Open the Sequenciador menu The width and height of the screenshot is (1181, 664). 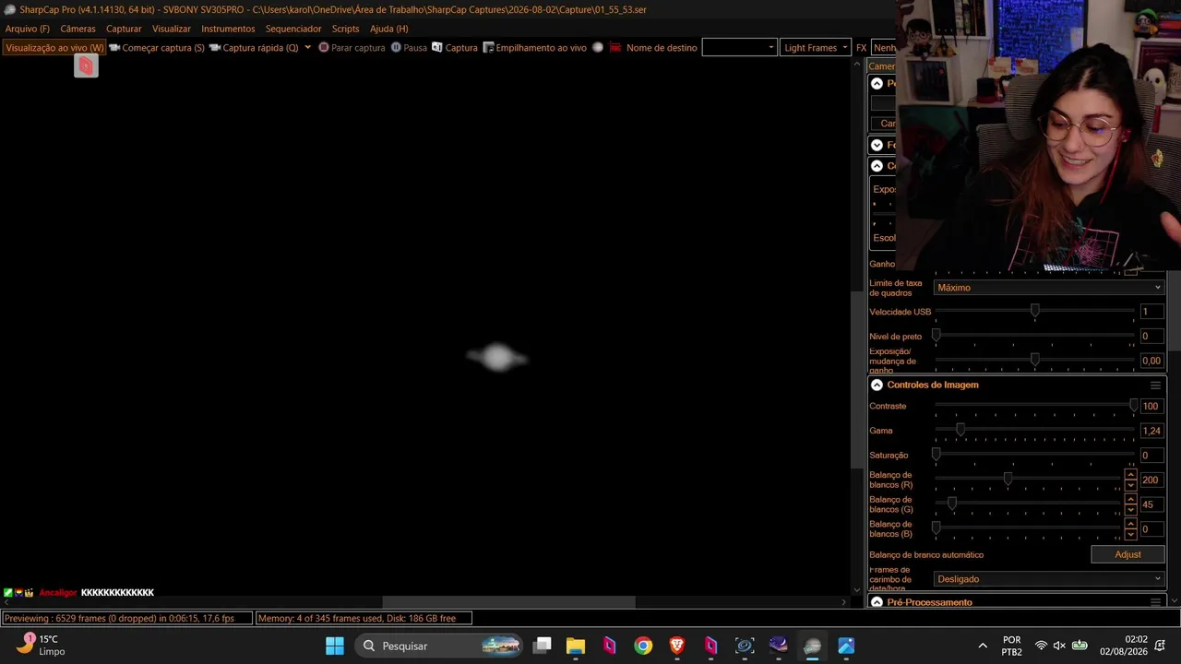pos(293,29)
